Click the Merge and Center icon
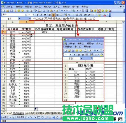 (x=61, y=15)
